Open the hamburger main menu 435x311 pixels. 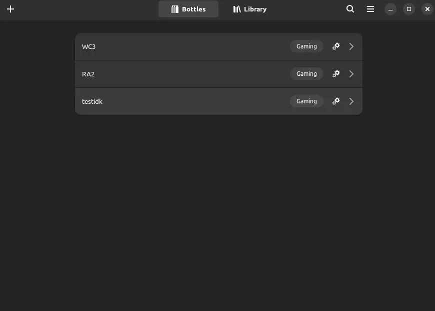pyautogui.click(x=370, y=9)
